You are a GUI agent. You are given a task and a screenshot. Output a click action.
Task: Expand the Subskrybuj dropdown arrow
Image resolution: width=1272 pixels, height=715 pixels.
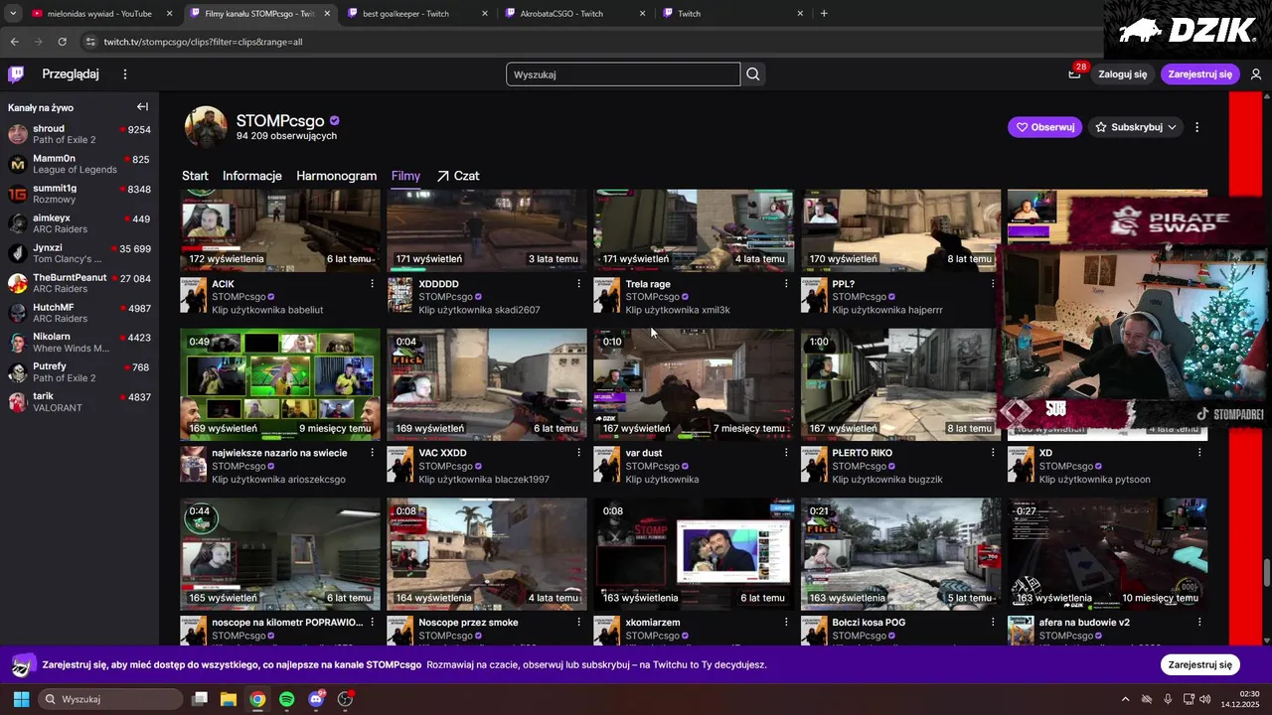[1173, 127]
